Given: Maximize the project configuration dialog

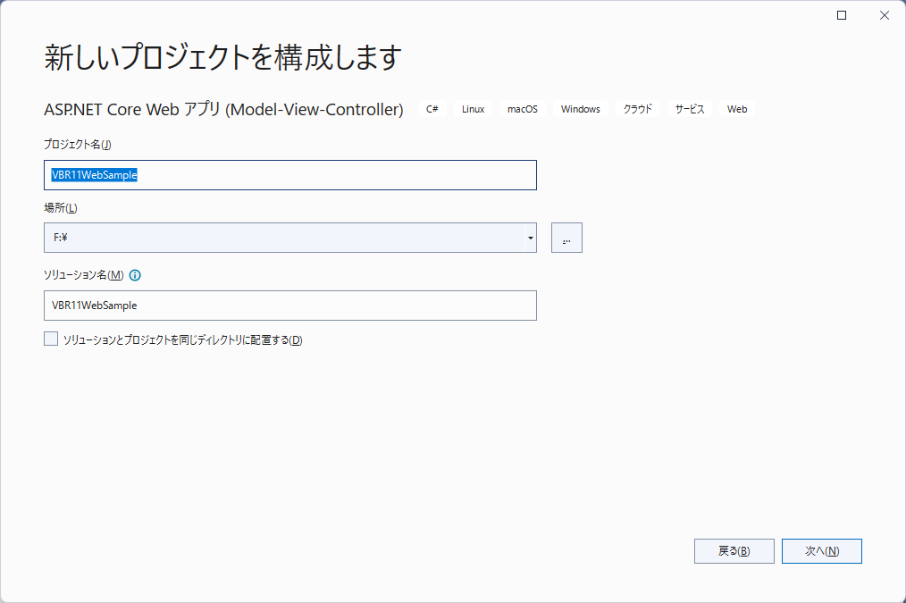Looking at the screenshot, I should (842, 15).
